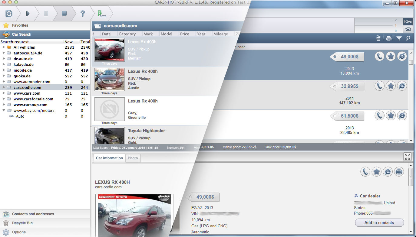Expand the kalaydo.de node
This screenshot has width=416, height=237.
pyautogui.click(x=4, y=65)
